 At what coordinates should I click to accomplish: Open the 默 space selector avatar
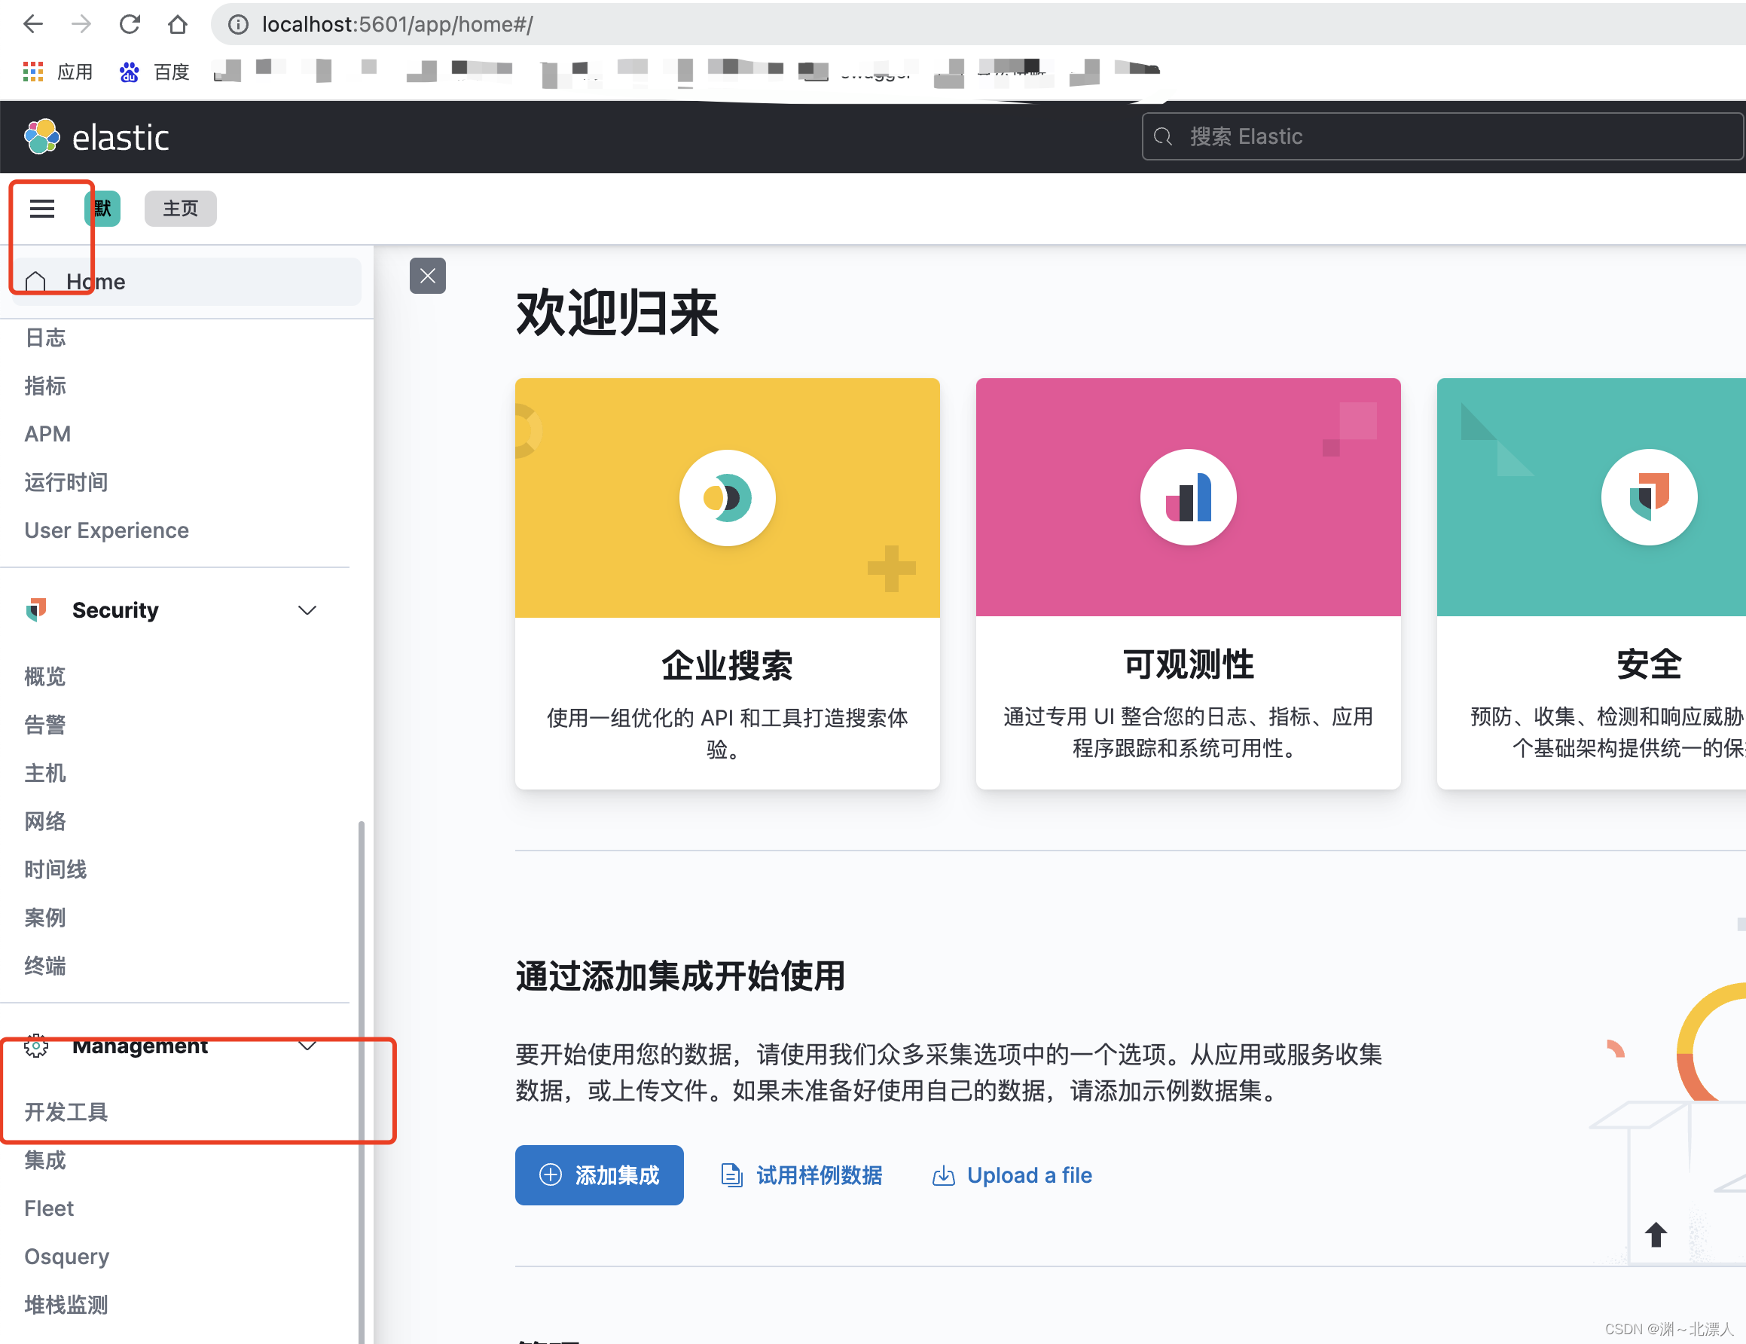pos(102,209)
